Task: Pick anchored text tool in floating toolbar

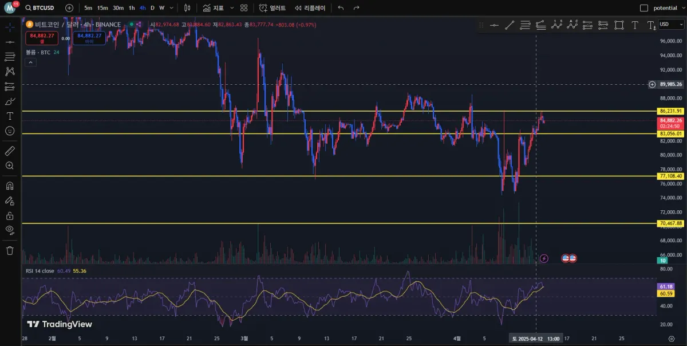Action: click(651, 25)
